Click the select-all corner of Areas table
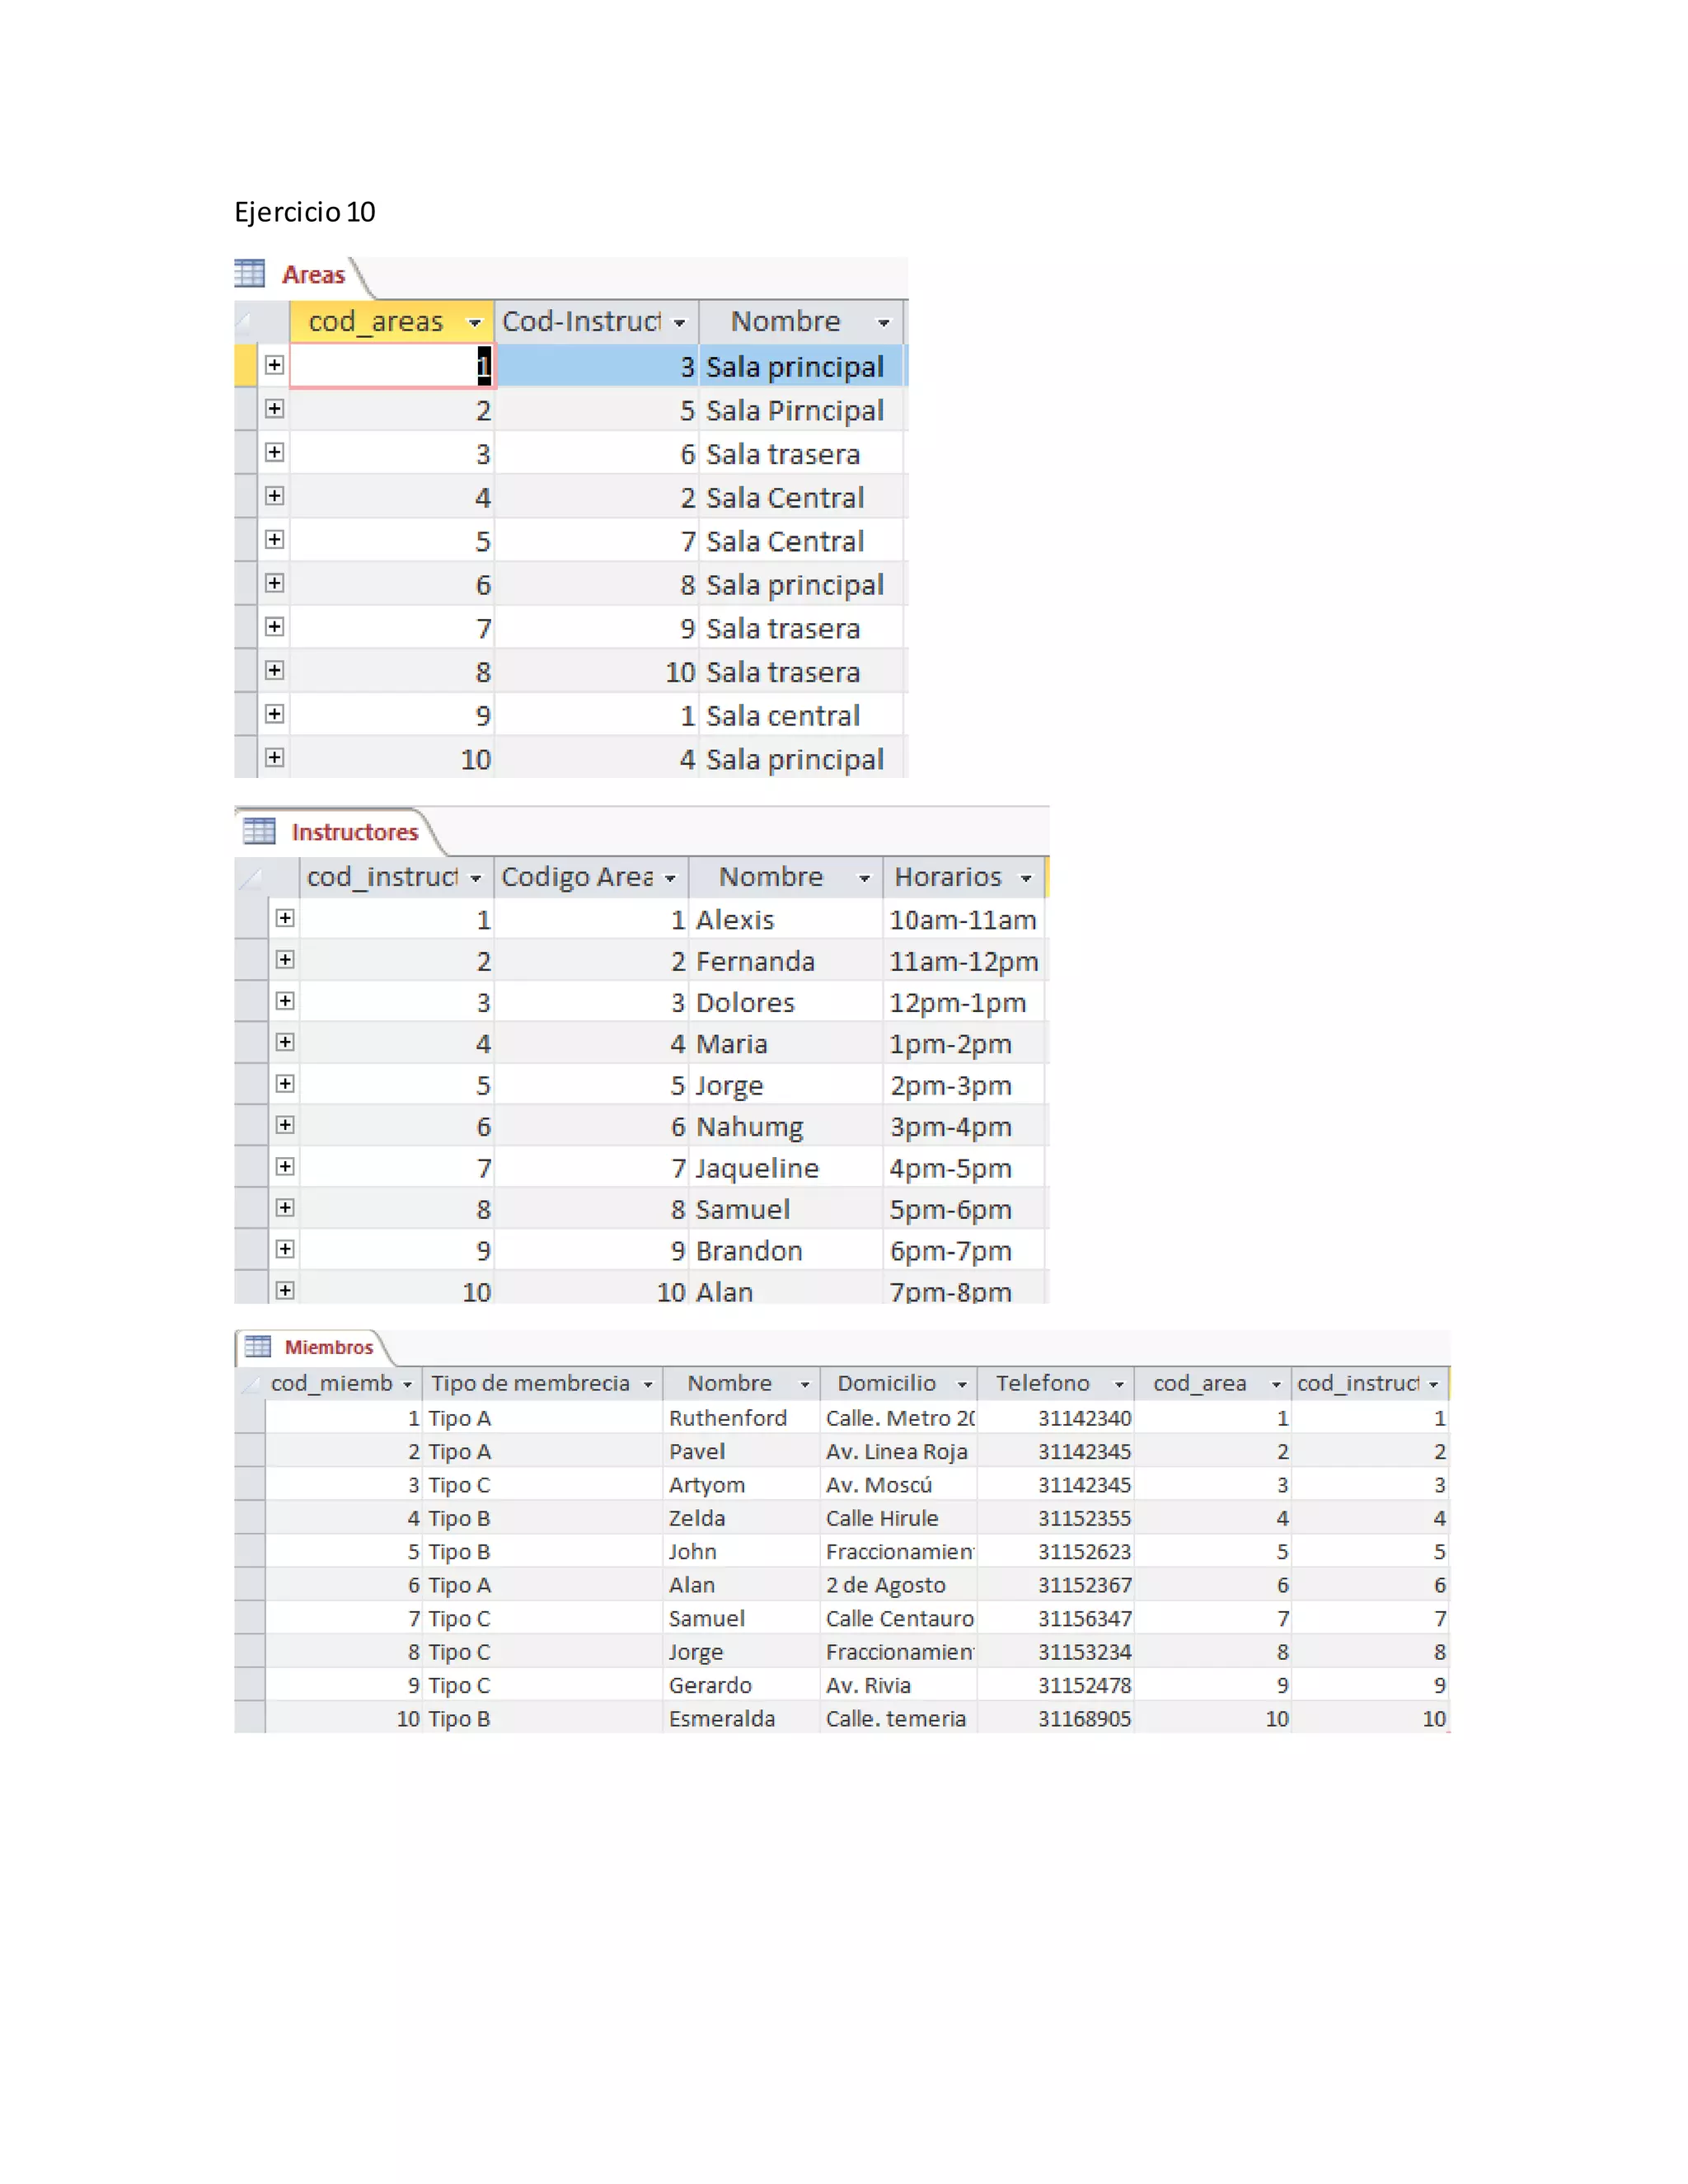 pyautogui.click(x=246, y=322)
